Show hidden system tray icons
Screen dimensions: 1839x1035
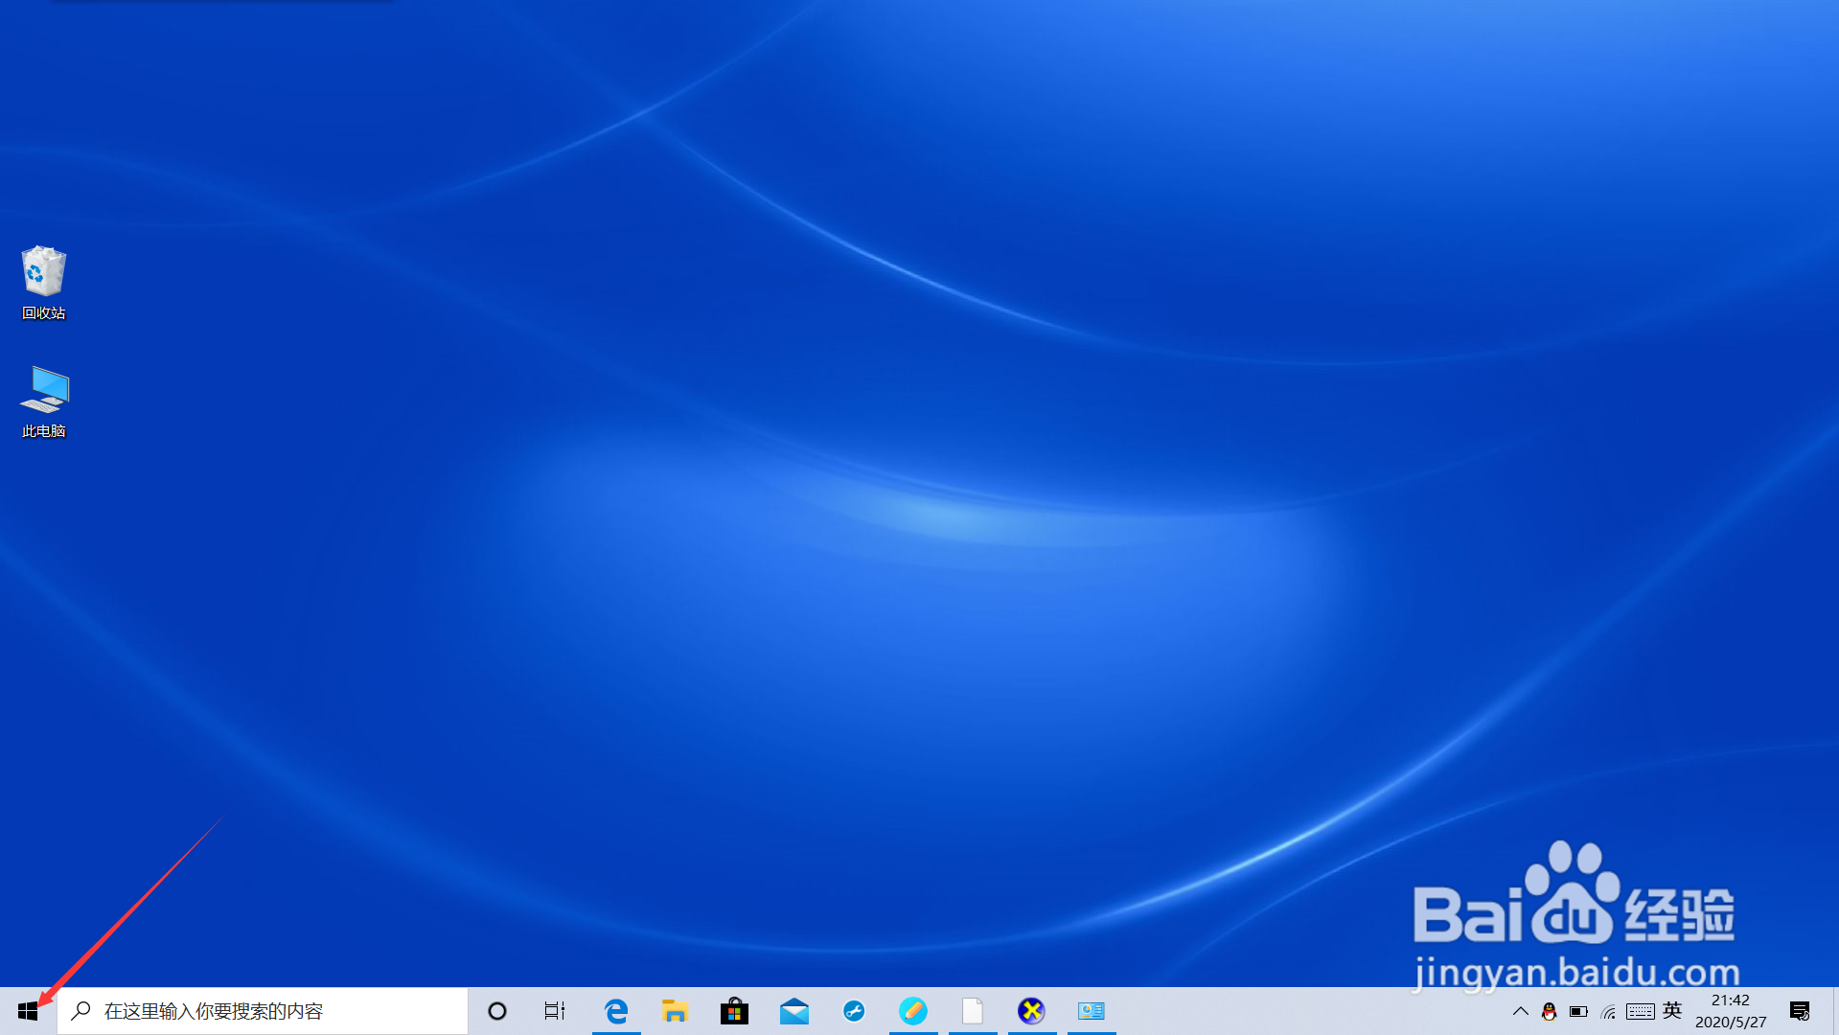[1521, 1011]
